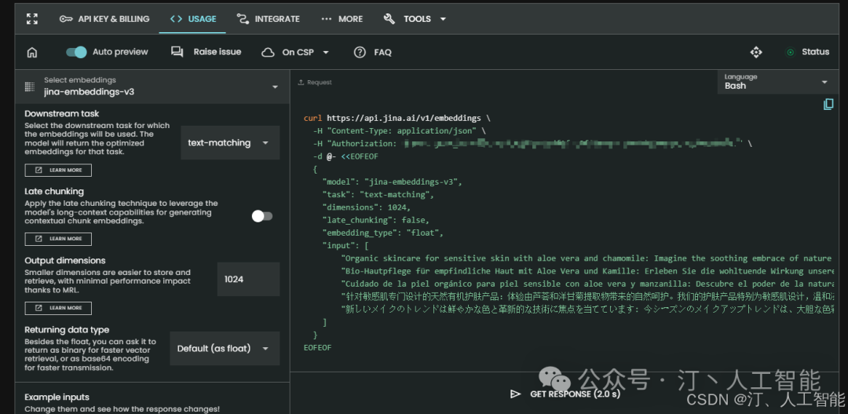848x414 pixels.
Task: Enable the Late chunking toggle
Action: 261,216
